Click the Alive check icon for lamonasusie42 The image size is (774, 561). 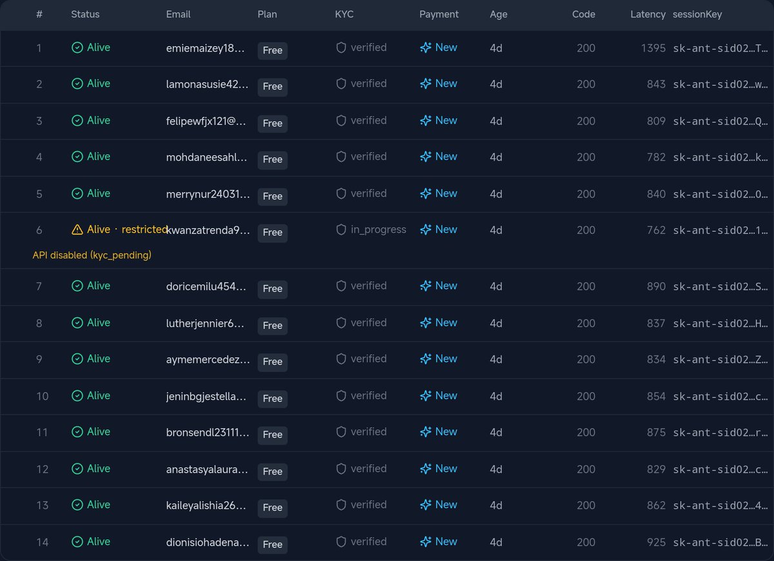(x=77, y=84)
